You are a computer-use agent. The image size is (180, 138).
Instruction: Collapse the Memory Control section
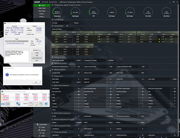pos(52,69)
